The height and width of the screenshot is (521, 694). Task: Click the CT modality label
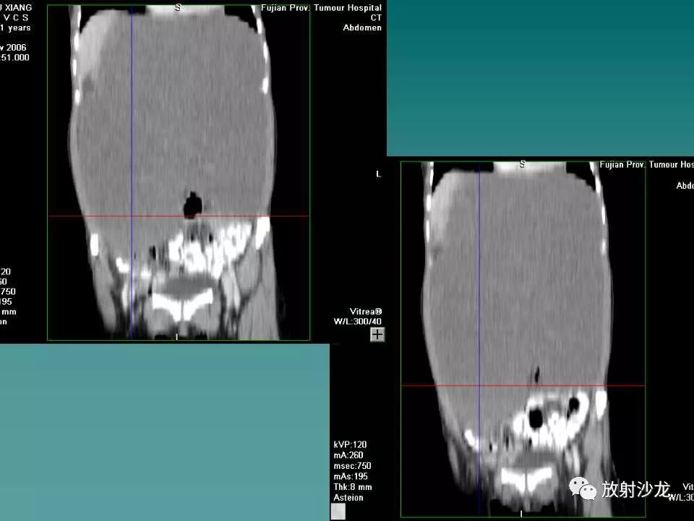(x=376, y=17)
